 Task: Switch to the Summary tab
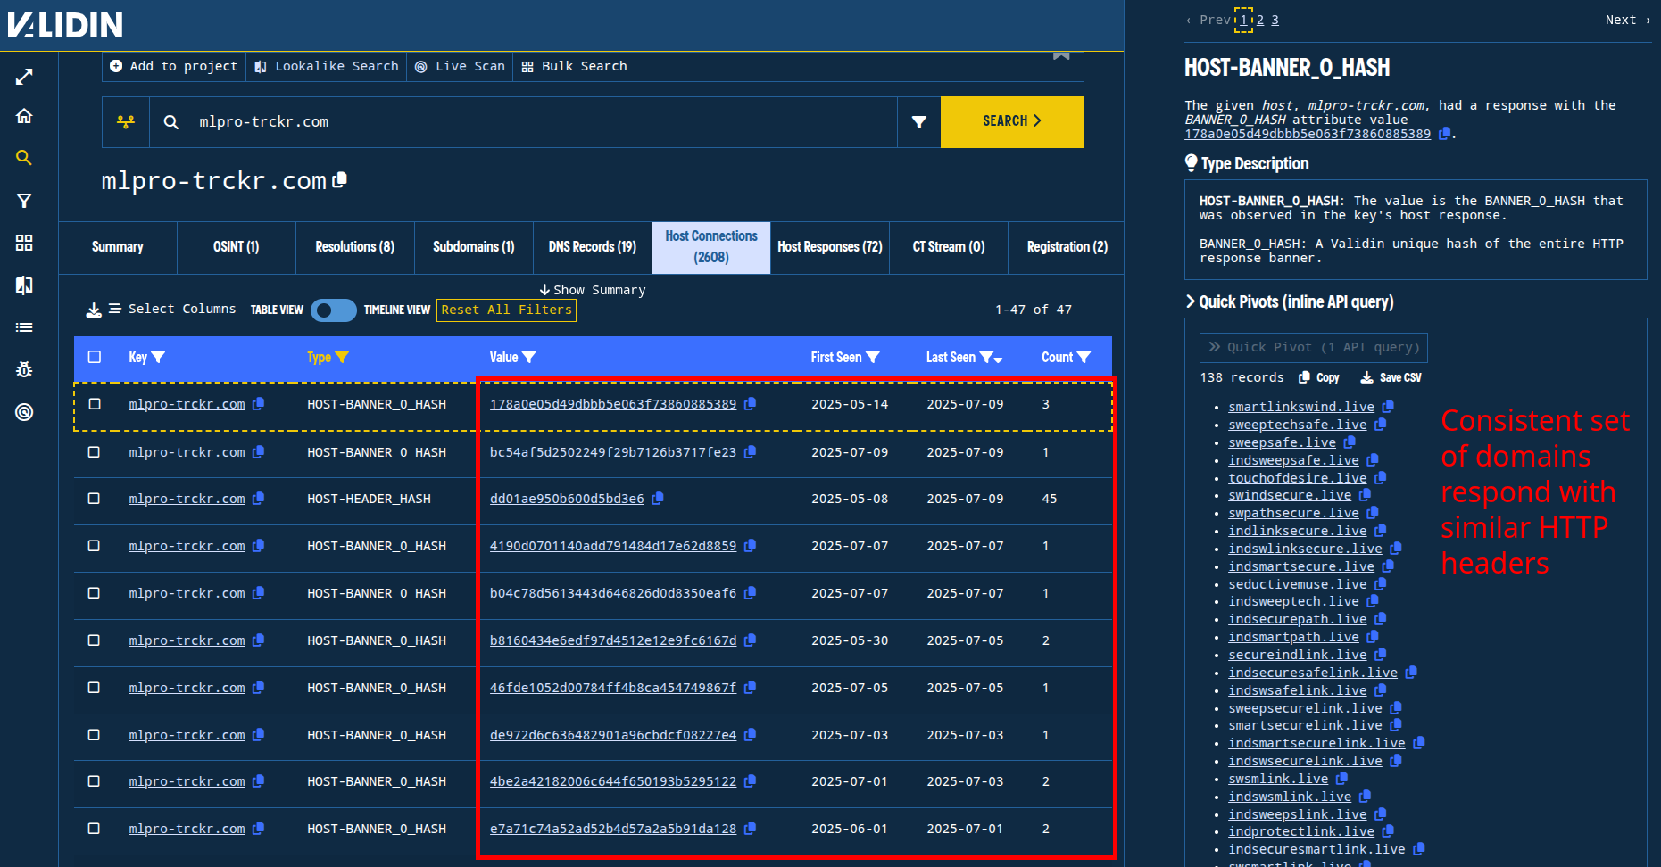(x=118, y=247)
